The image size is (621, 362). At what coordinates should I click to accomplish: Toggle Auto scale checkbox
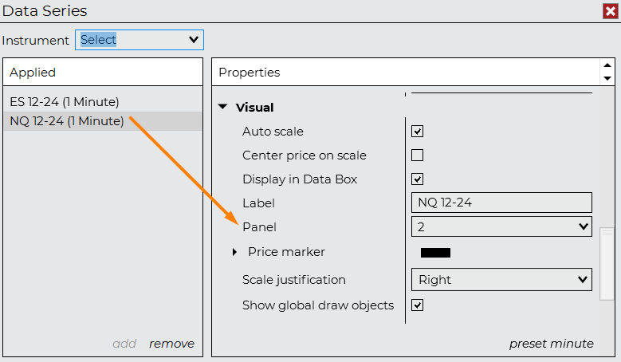point(417,131)
